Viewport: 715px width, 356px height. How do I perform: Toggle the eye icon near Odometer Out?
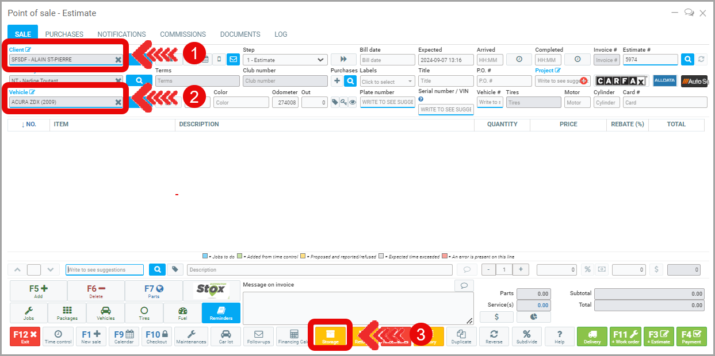pyautogui.click(x=353, y=102)
